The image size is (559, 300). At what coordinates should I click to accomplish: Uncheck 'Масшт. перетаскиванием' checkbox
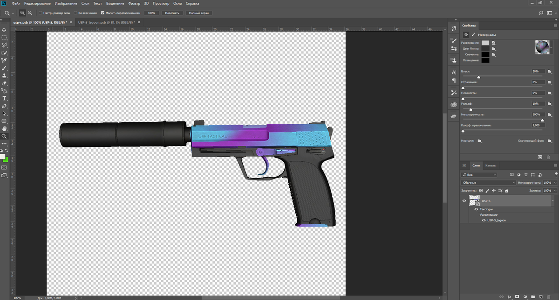(103, 13)
